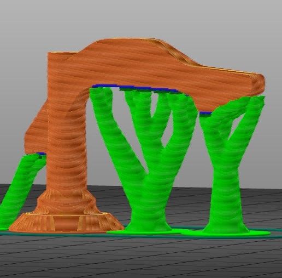Click the empty gray background above the model
The height and width of the screenshot is (278, 282).
click(x=141, y=18)
